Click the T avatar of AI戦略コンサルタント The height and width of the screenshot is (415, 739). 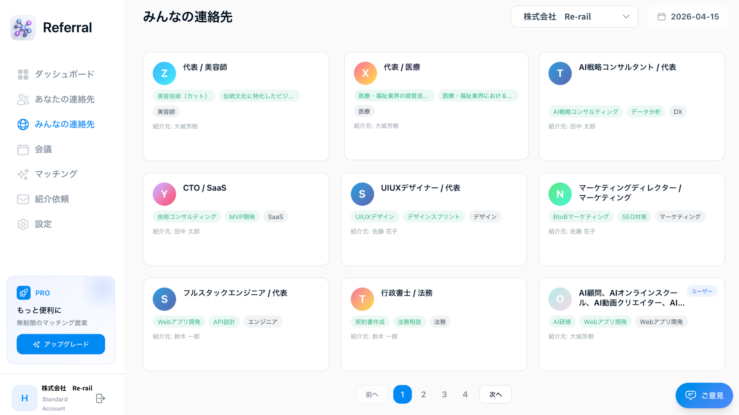[x=560, y=73]
